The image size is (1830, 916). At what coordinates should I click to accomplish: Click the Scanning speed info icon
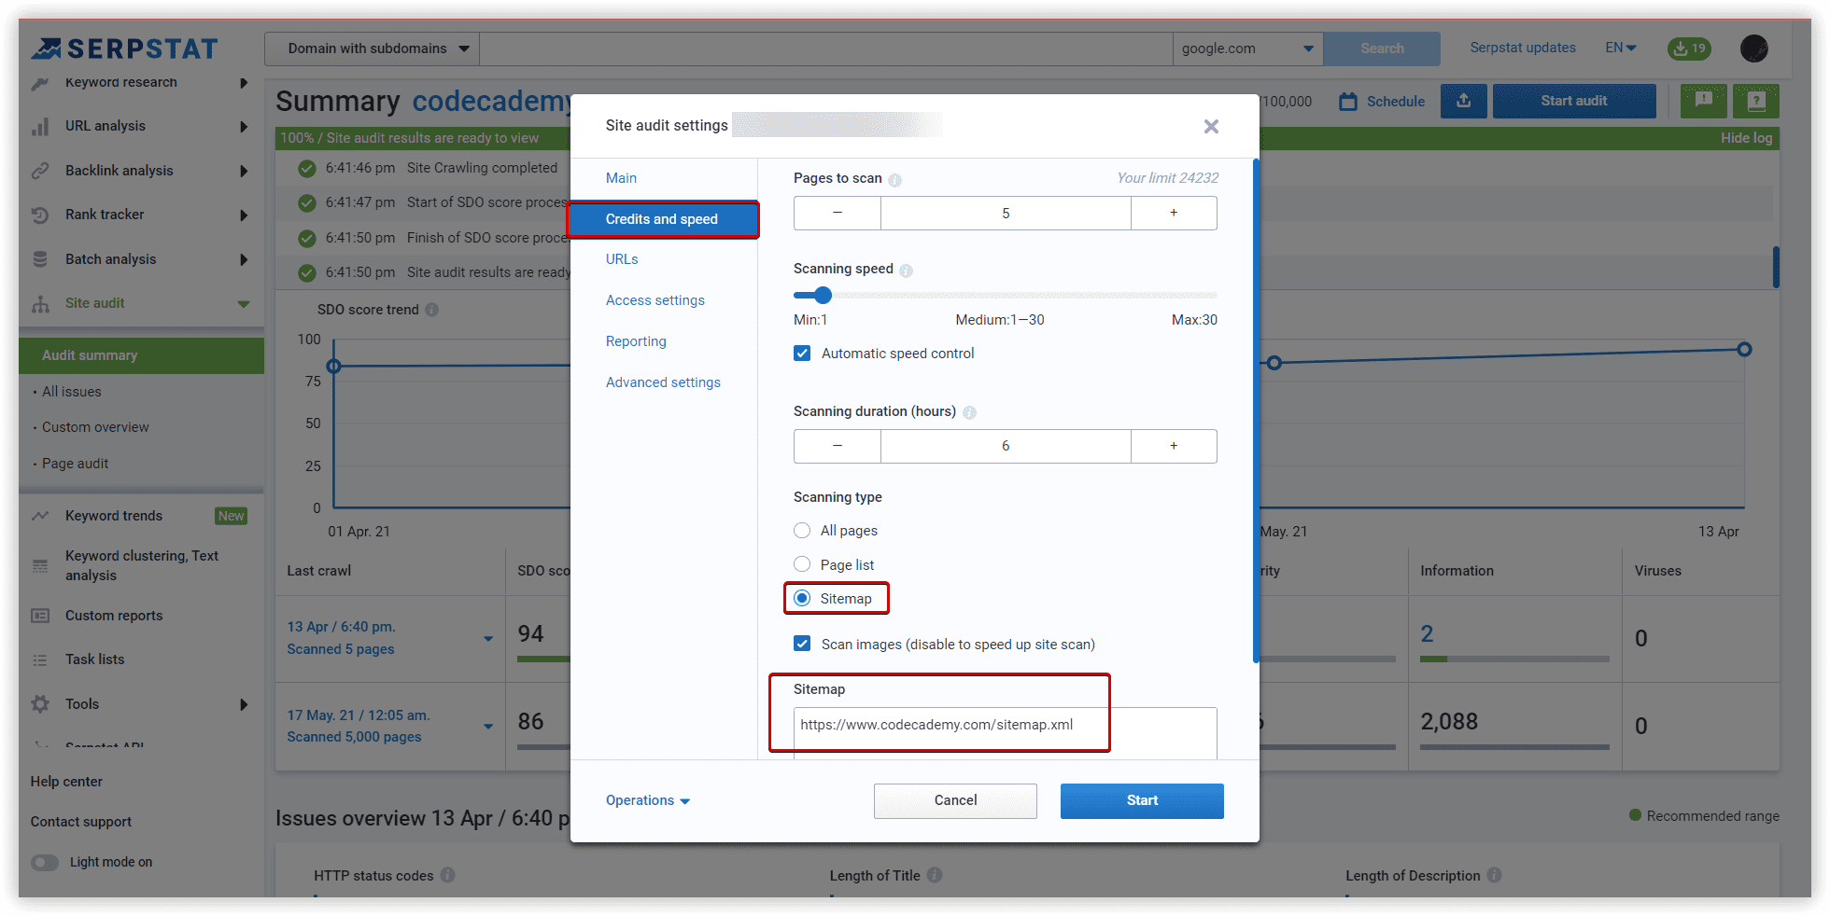pyautogui.click(x=906, y=271)
